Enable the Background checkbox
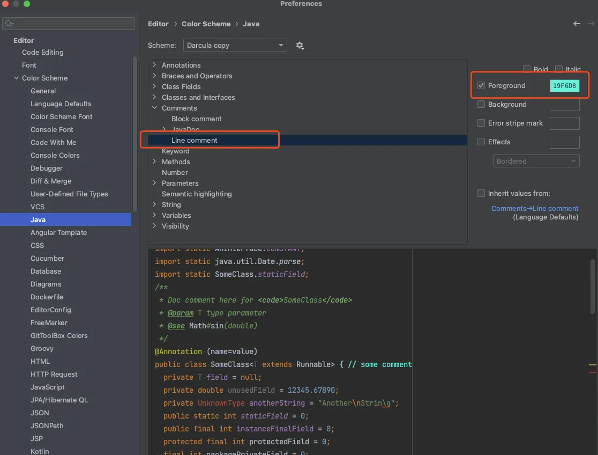The width and height of the screenshot is (598, 455). 481,105
